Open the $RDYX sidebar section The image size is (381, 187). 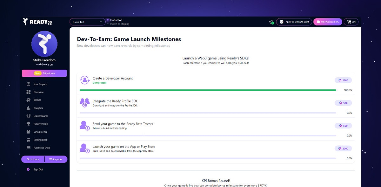37,100
